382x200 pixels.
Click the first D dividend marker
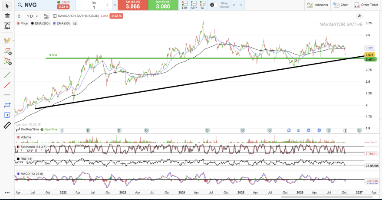62,130
